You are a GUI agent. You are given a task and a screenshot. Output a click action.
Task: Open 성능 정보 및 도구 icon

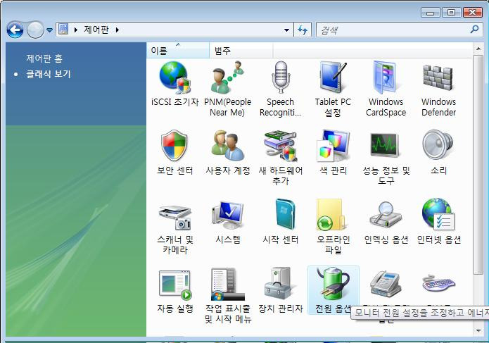click(386, 145)
